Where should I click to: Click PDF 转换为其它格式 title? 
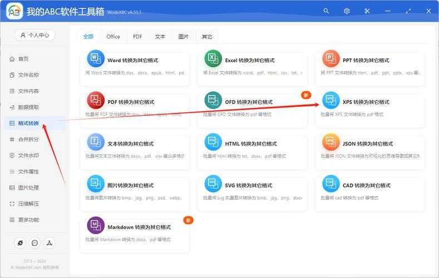(131, 102)
